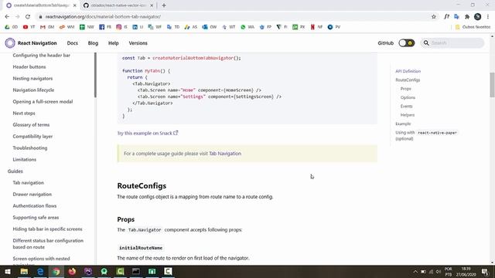495x278 pixels.
Task: Jump to Helpers in table of contents
Action: click(408, 115)
